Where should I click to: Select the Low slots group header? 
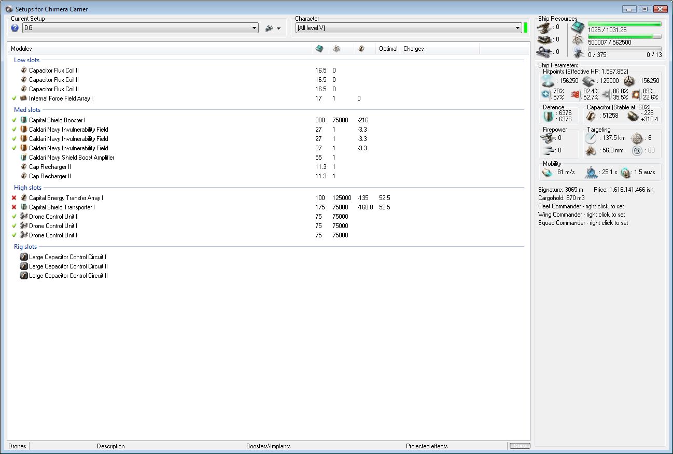click(26, 60)
